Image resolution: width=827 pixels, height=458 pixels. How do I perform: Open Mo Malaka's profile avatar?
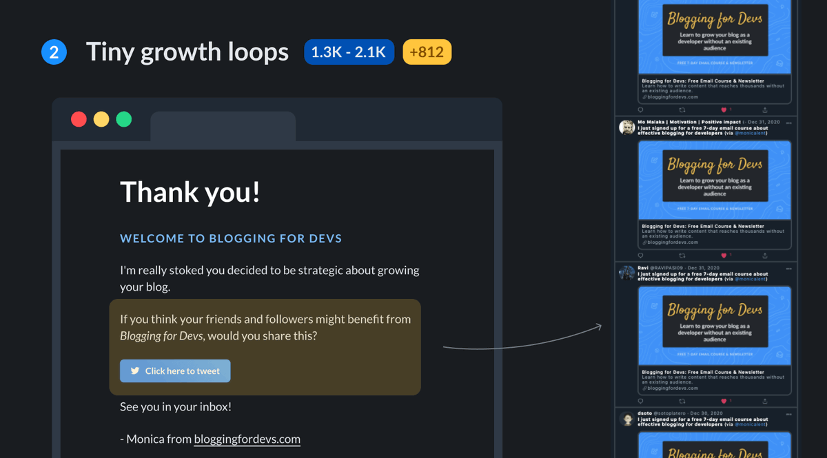pyautogui.click(x=626, y=127)
